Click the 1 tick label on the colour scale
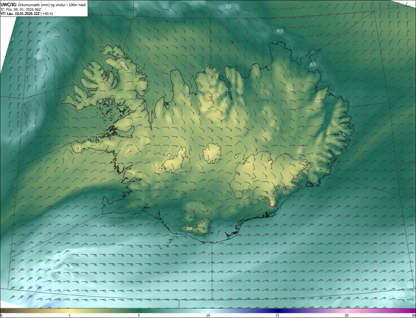The width and height of the screenshot is (416, 318). click(x=70, y=315)
